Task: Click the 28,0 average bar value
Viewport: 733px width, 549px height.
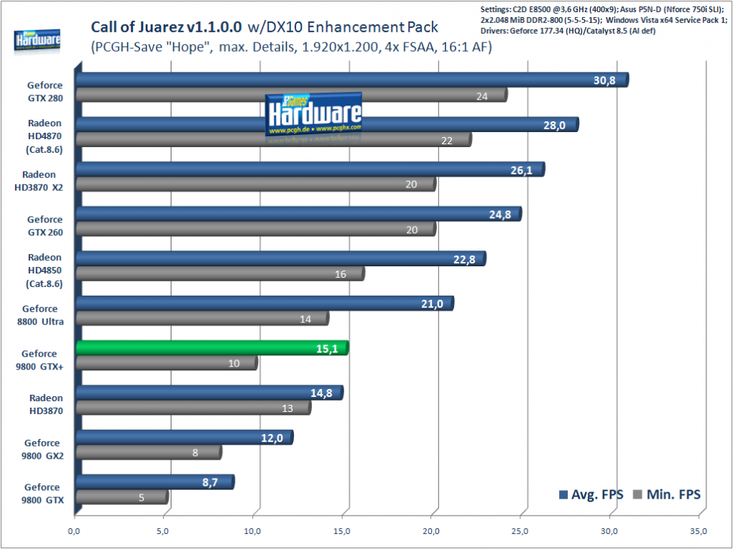Action: pyautogui.click(x=554, y=125)
